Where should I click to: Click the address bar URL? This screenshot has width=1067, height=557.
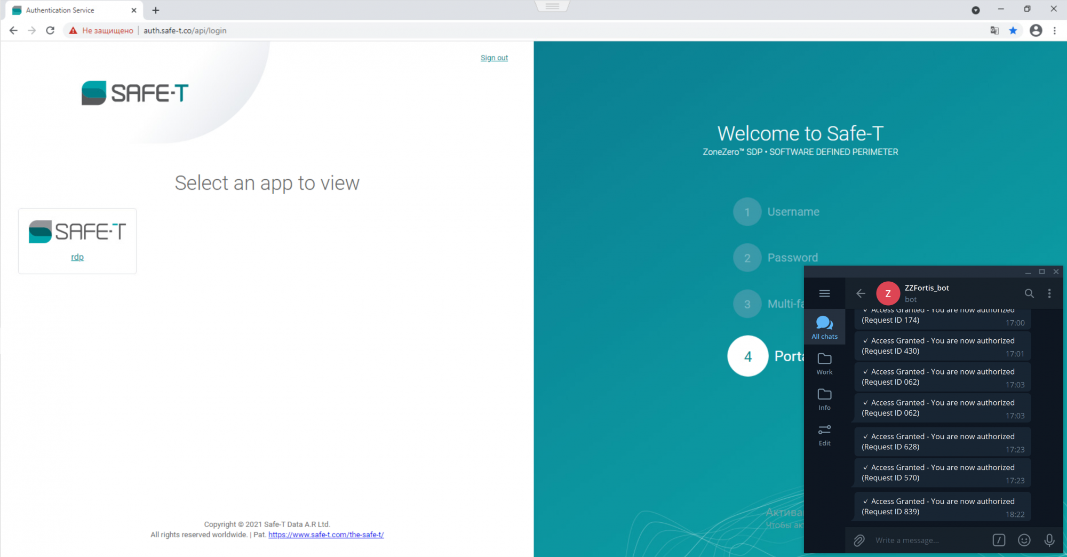(185, 30)
